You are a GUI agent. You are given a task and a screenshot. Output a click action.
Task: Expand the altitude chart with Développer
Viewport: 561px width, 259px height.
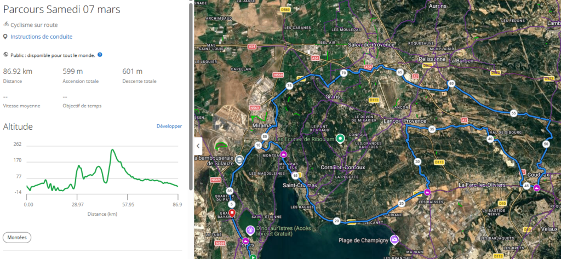pos(169,126)
